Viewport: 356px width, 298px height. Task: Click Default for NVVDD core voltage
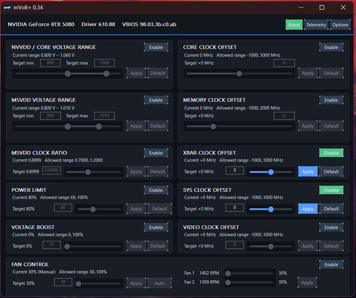click(x=158, y=73)
